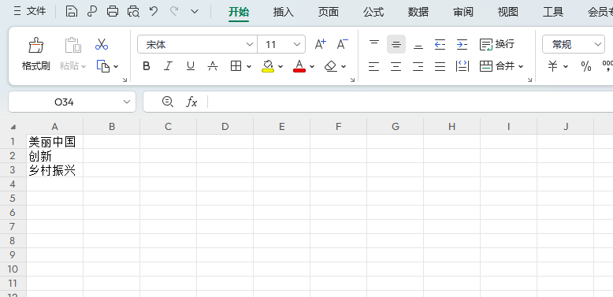Click the Clear eraser icon
Screen dimensions: 613x297
point(331,66)
